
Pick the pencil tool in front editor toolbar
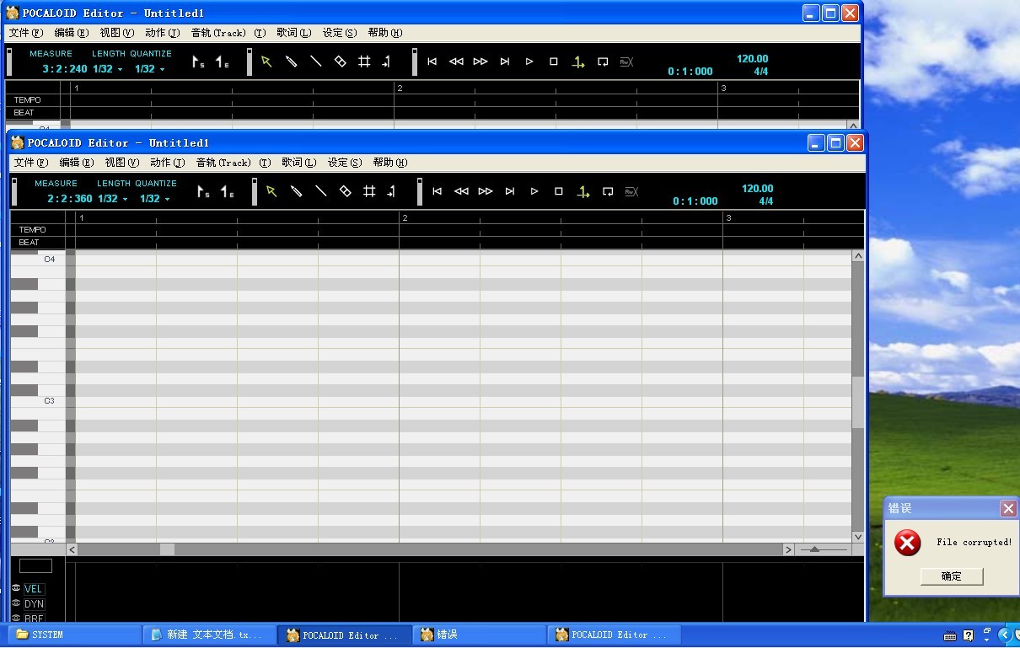(296, 191)
